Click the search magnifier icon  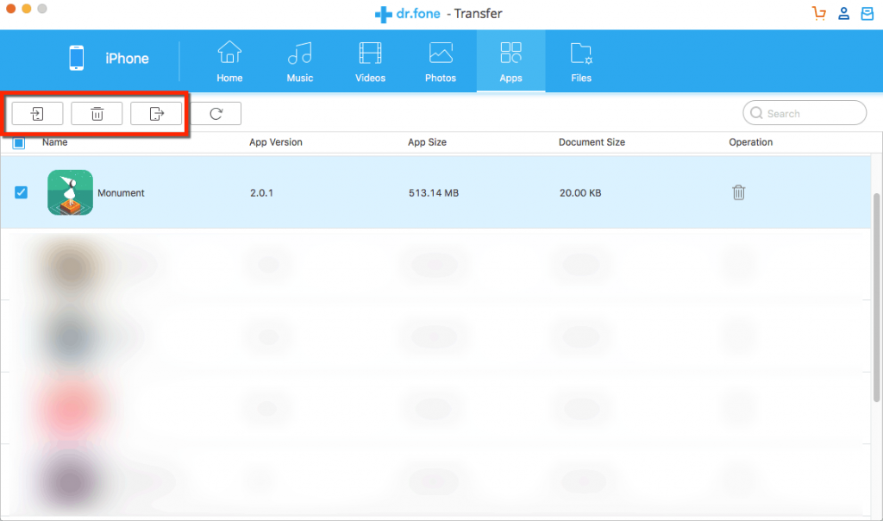tap(757, 113)
